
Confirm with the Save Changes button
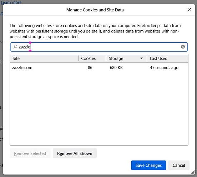pos(148,165)
